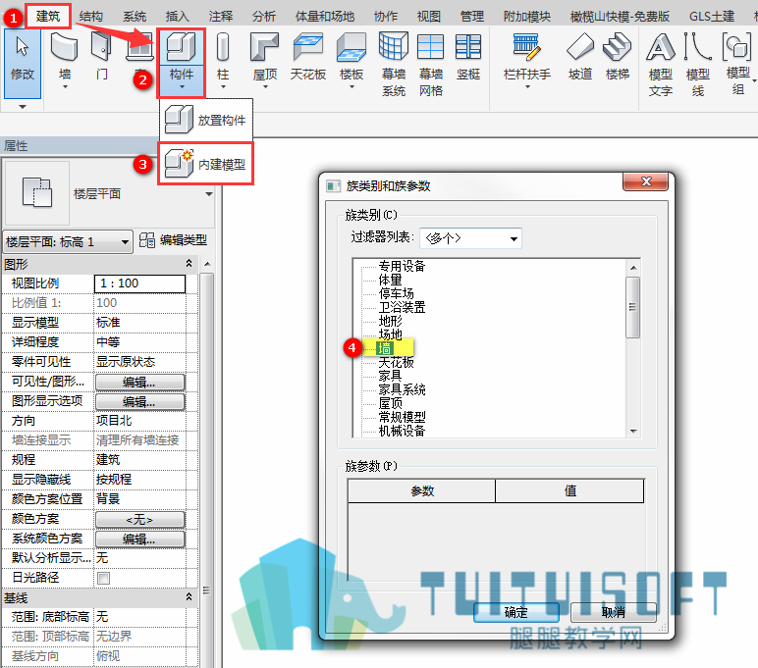
Task: Open the 结构 ribbon tab
Action: click(x=91, y=17)
